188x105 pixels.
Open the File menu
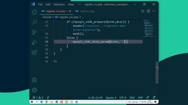pyautogui.click(x=40, y=4)
